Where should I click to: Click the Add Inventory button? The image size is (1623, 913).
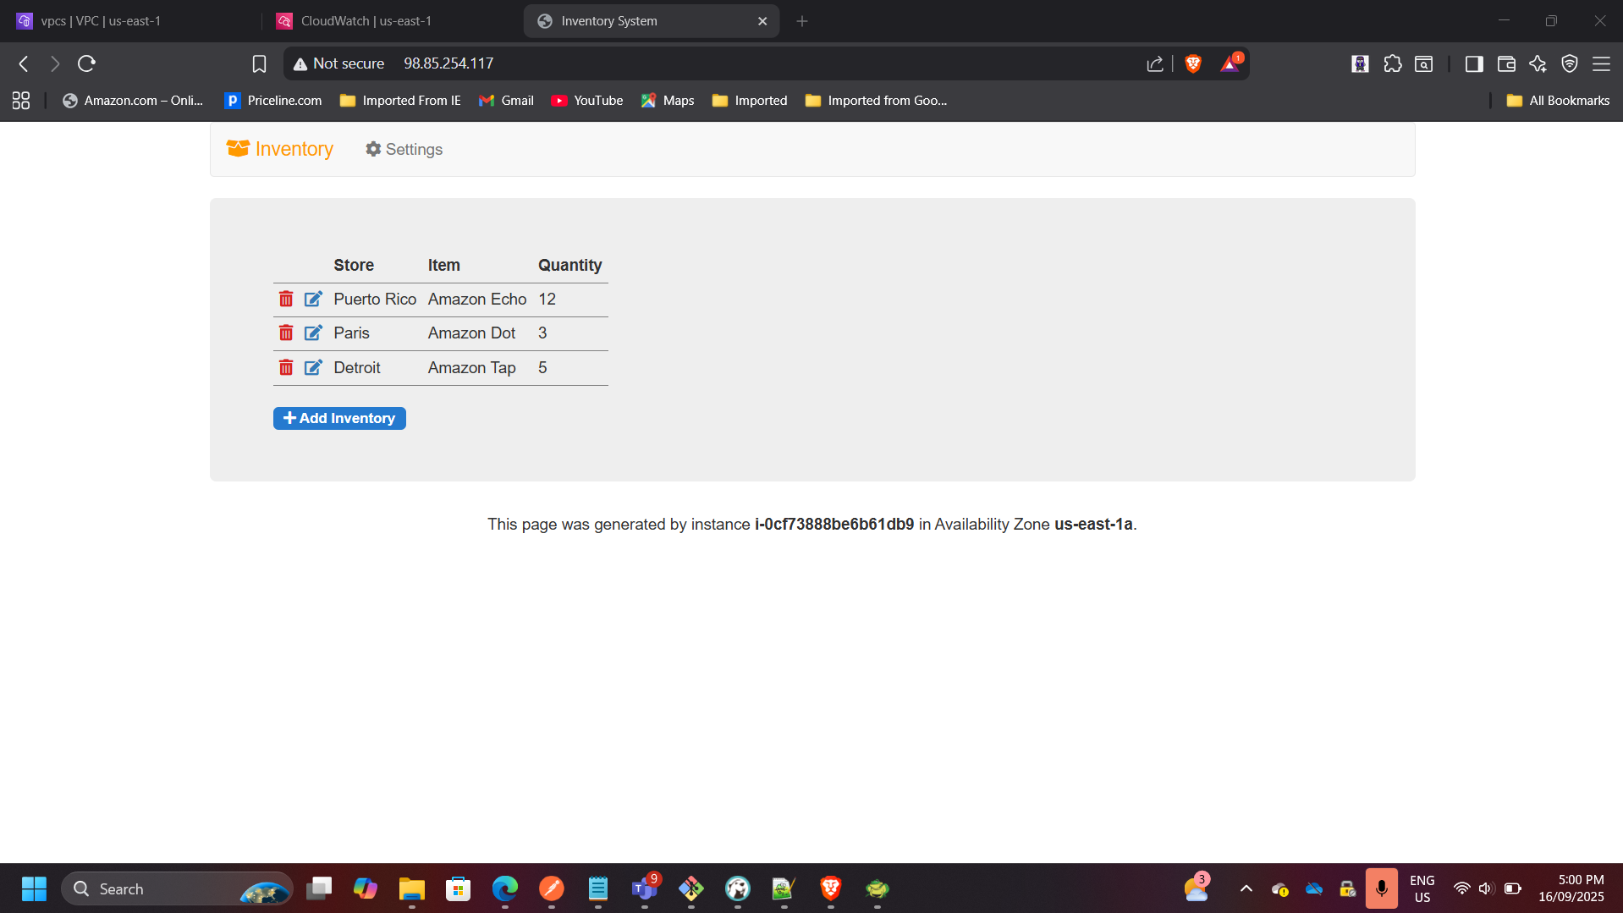coord(339,418)
